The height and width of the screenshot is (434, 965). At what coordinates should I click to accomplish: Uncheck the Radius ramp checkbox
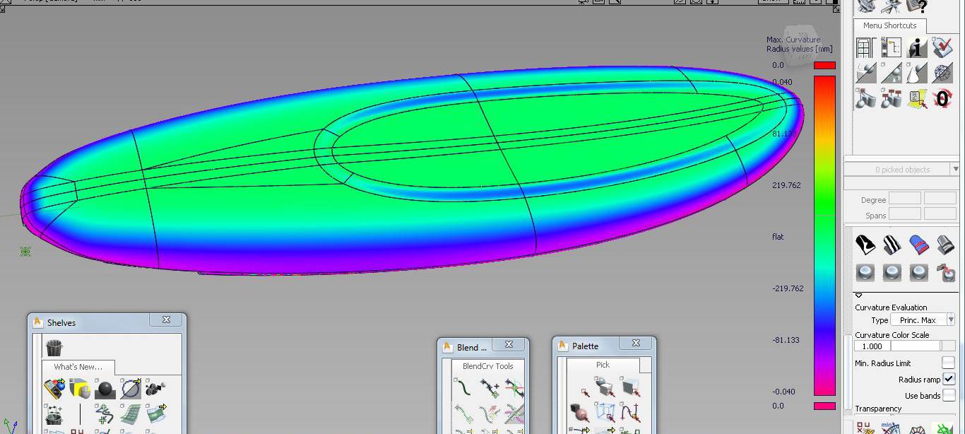[x=948, y=379]
